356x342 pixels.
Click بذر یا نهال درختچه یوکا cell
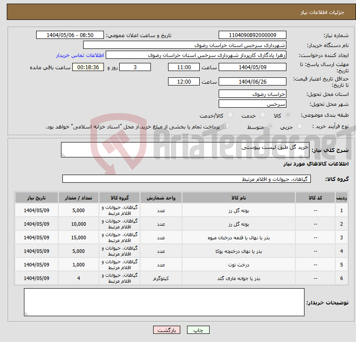tap(239, 251)
